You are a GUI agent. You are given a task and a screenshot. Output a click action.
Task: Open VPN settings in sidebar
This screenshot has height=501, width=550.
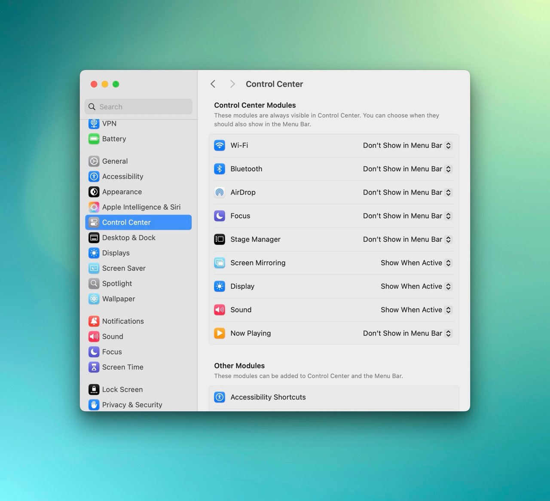click(x=138, y=124)
